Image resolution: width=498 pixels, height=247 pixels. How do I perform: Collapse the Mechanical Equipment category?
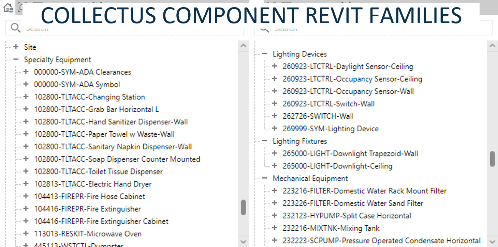(x=265, y=178)
